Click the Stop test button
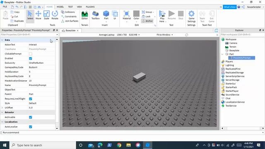This screenshot has width=265, height=149. pyautogui.click(x=181, y=15)
